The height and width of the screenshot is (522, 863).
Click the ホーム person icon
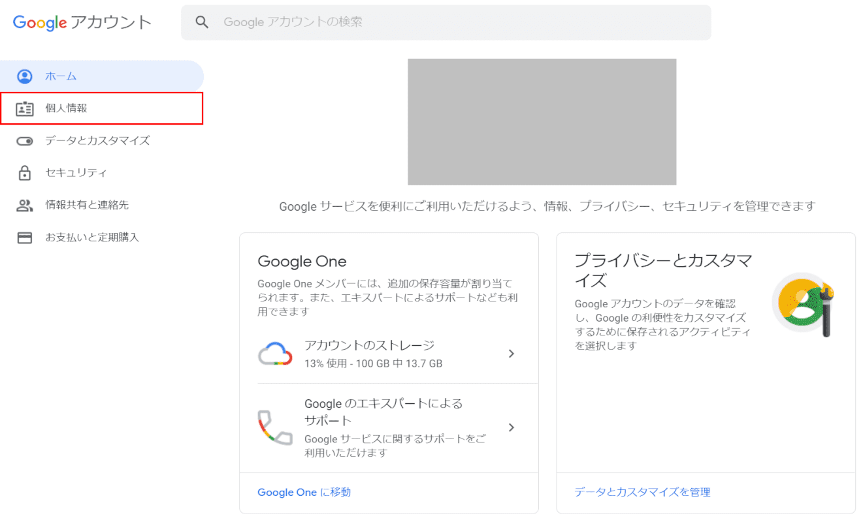(x=24, y=76)
